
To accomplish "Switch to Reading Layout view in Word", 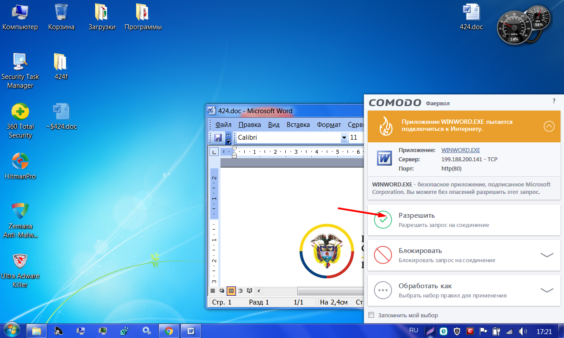I will click(x=250, y=291).
